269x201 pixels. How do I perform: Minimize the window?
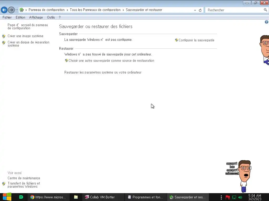[x=247, y=3]
